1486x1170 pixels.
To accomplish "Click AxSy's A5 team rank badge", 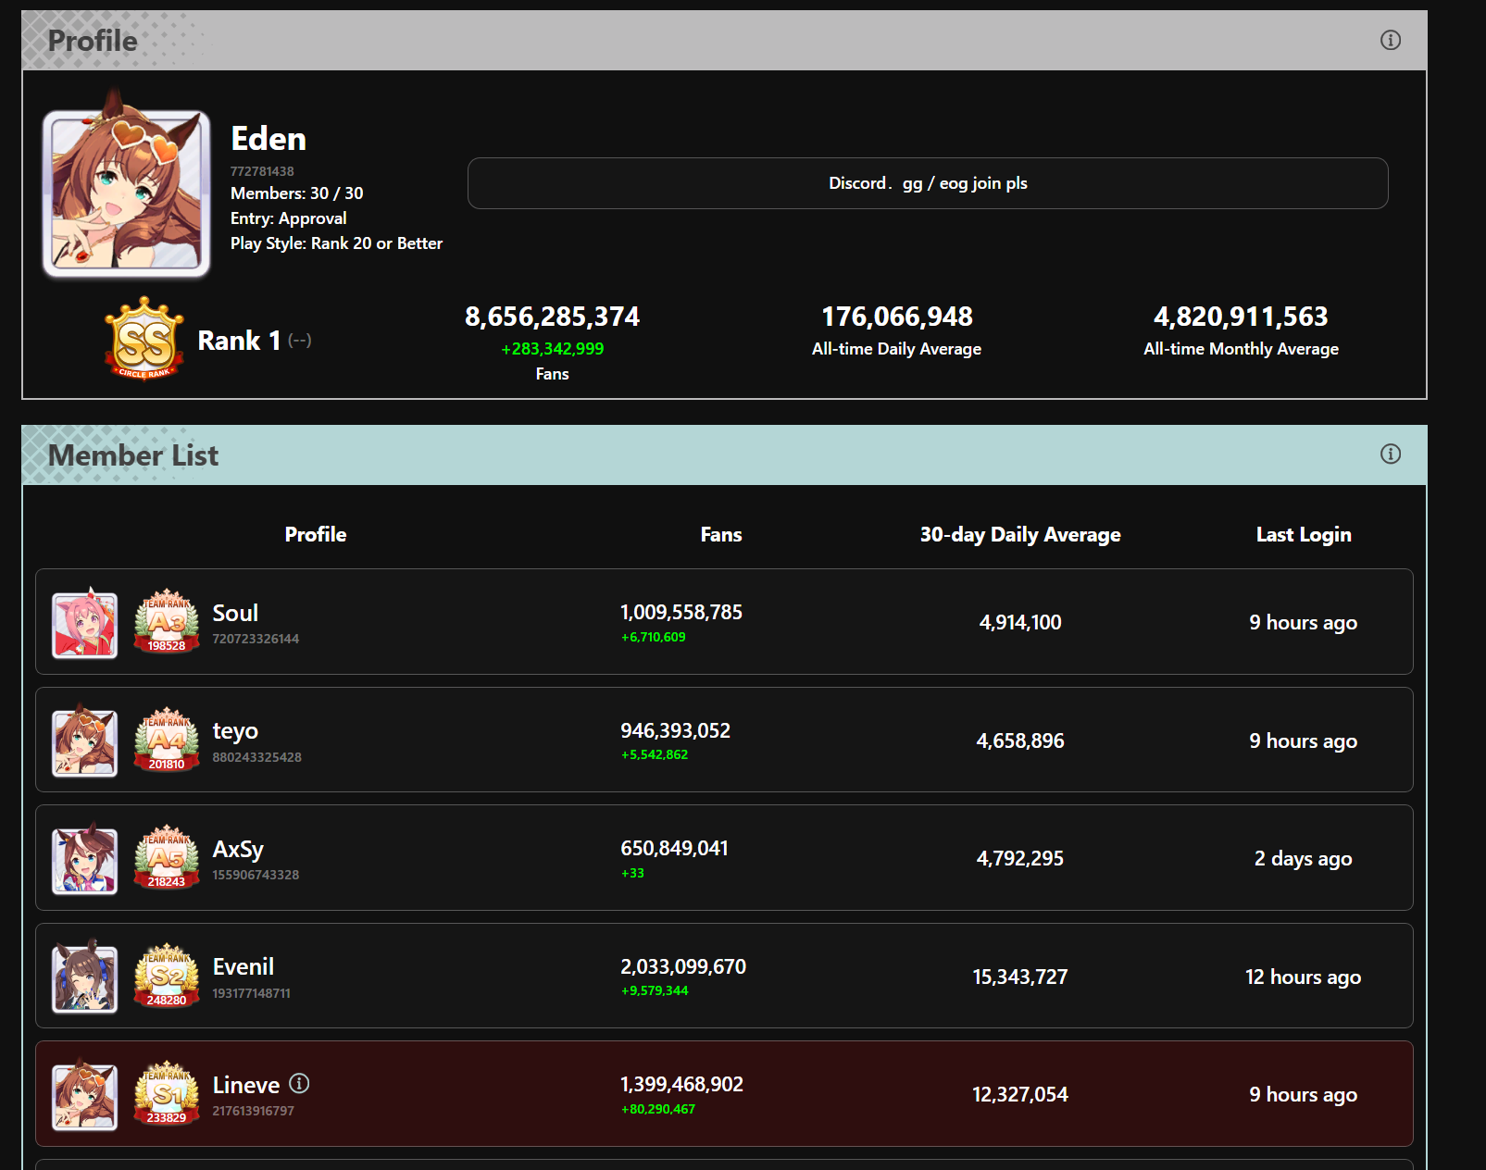I will (x=167, y=857).
